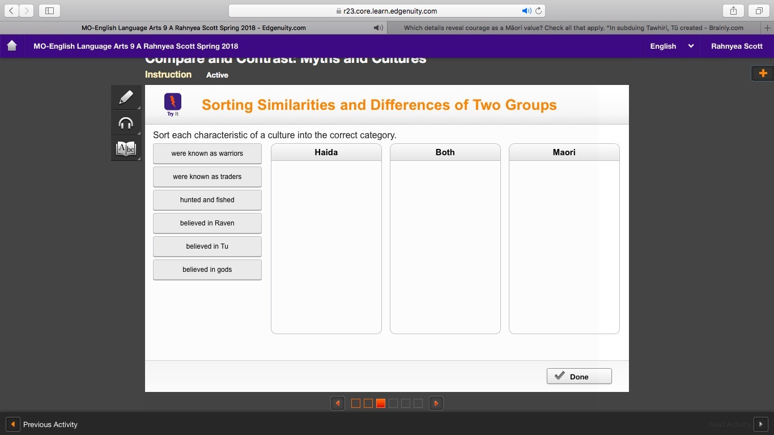Click the orange plus button

pyautogui.click(x=763, y=73)
